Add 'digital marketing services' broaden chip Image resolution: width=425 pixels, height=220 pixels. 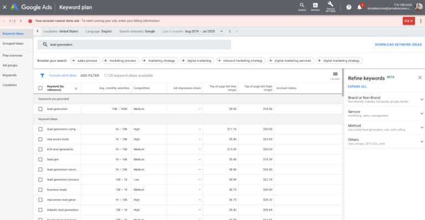(291, 61)
